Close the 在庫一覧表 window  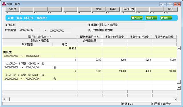coord(177,4)
